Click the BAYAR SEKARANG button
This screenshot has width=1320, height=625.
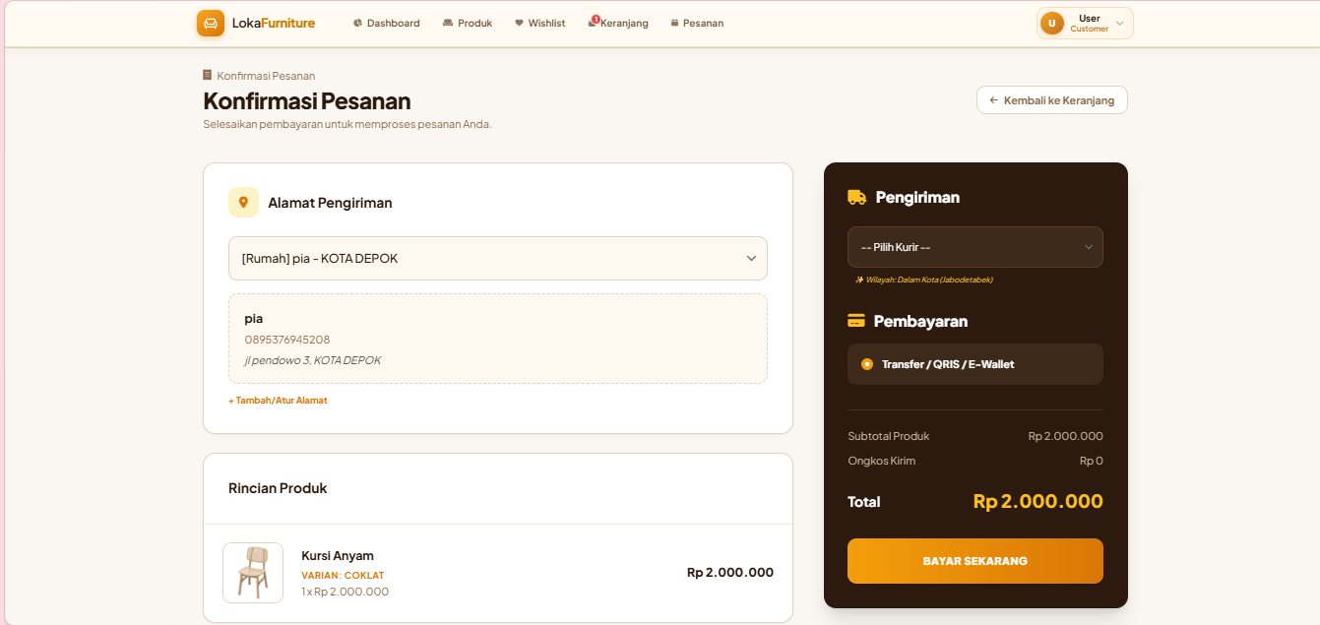tap(975, 561)
